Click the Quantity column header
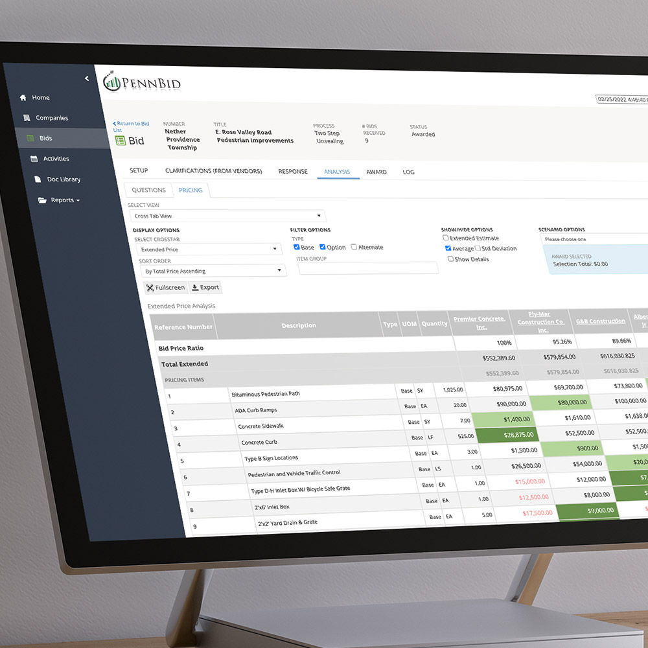This screenshot has height=648, width=648. (x=434, y=323)
